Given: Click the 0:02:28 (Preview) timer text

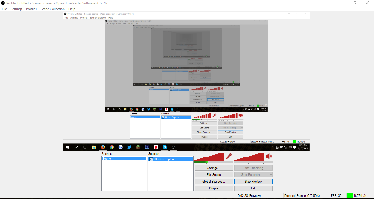Looking at the screenshot, I should [x=249, y=196].
